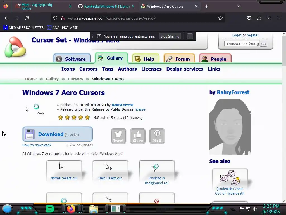Open File Explorer from the taskbar

[x=94, y=209]
